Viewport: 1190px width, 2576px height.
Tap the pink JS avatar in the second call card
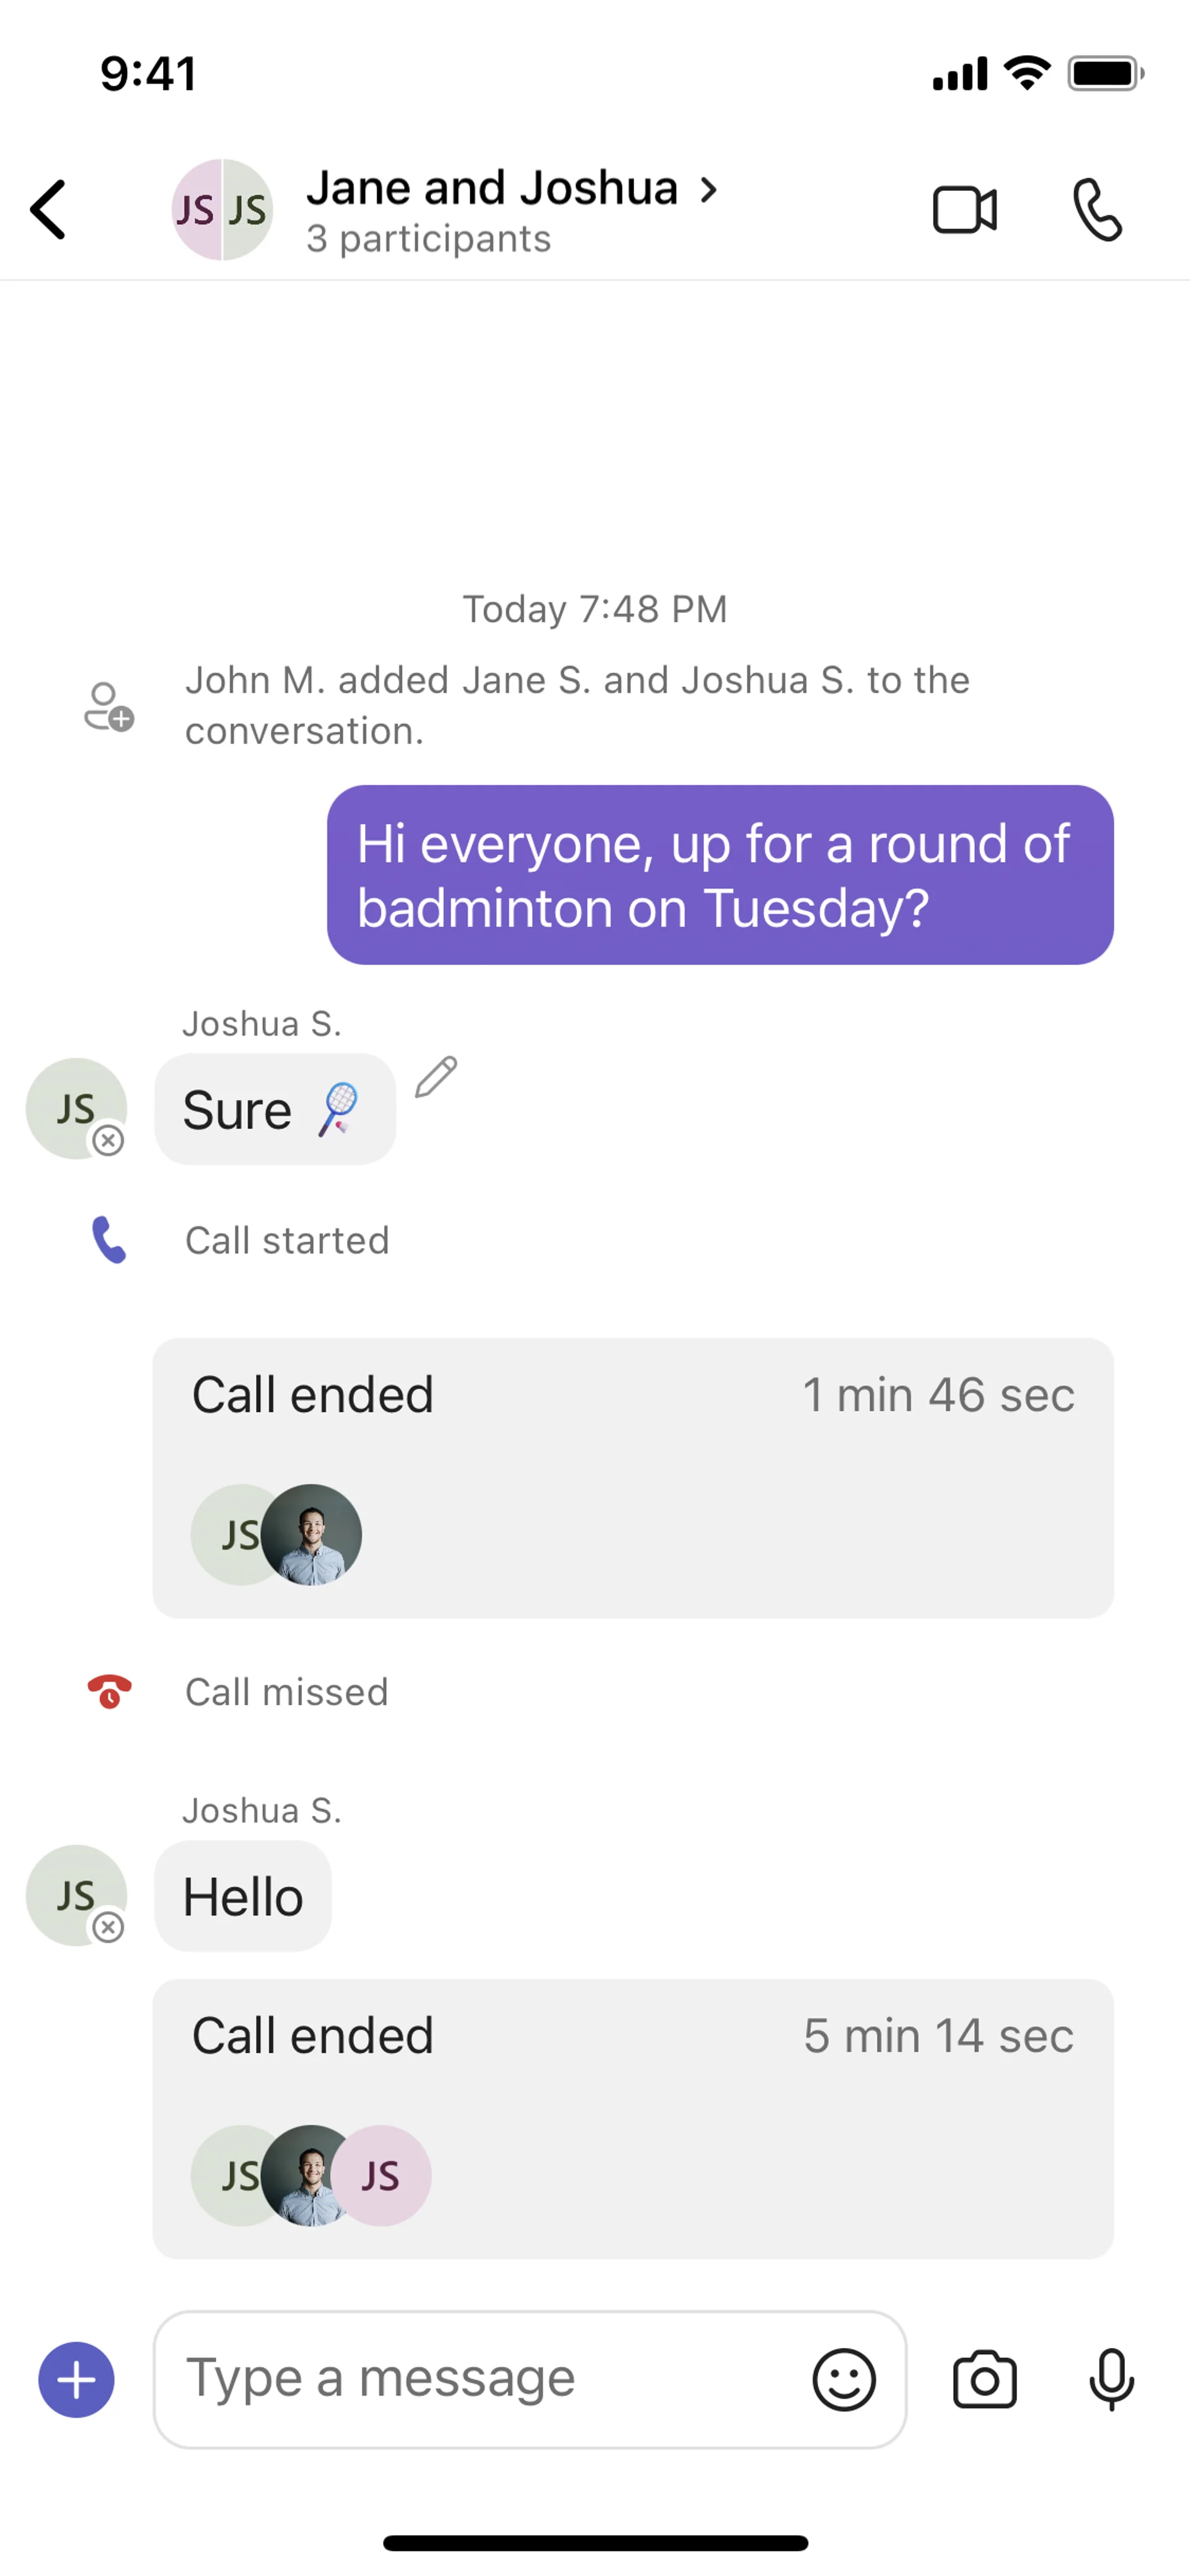tap(381, 2175)
